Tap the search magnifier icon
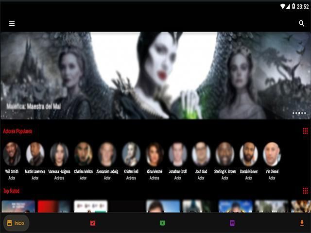311x233 pixels. point(302,23)
